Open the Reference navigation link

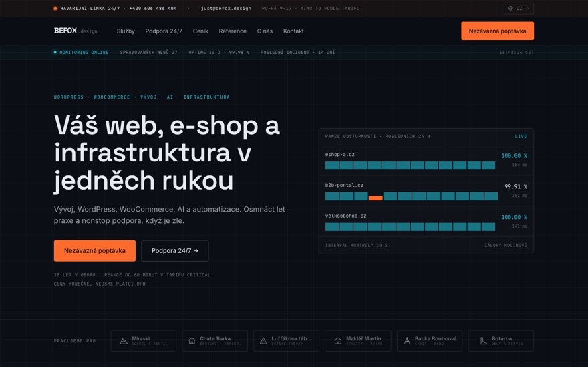(x=233, y=31)
